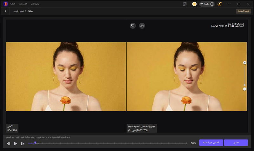This screenshot has width=254, height=151.
Task: Step to the previous frame
Action: 9,144
